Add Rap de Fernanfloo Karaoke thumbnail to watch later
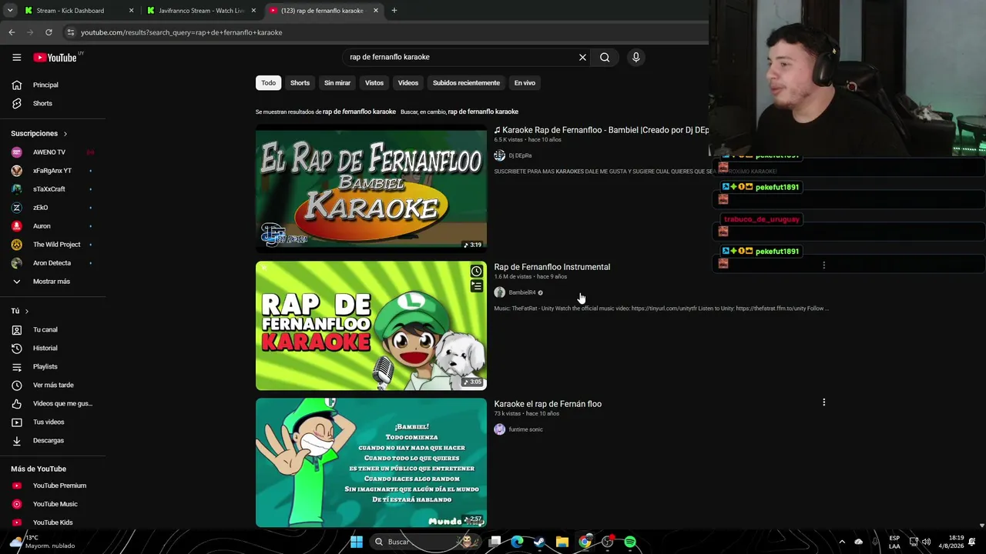The height and width of the screenshot is (554, 986). [476, 271]
